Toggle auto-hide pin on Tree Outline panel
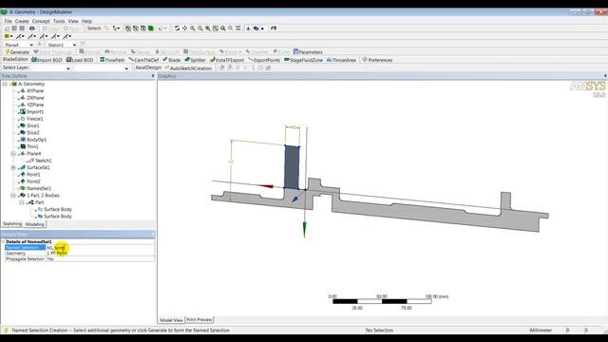608x342 pixels. pyautogui.click(x=152, y=76)
